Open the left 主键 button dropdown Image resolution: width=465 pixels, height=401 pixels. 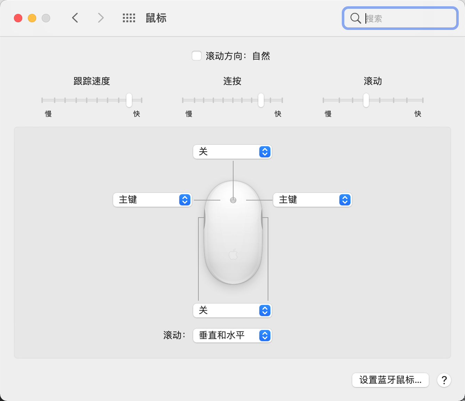coord(152,200)
